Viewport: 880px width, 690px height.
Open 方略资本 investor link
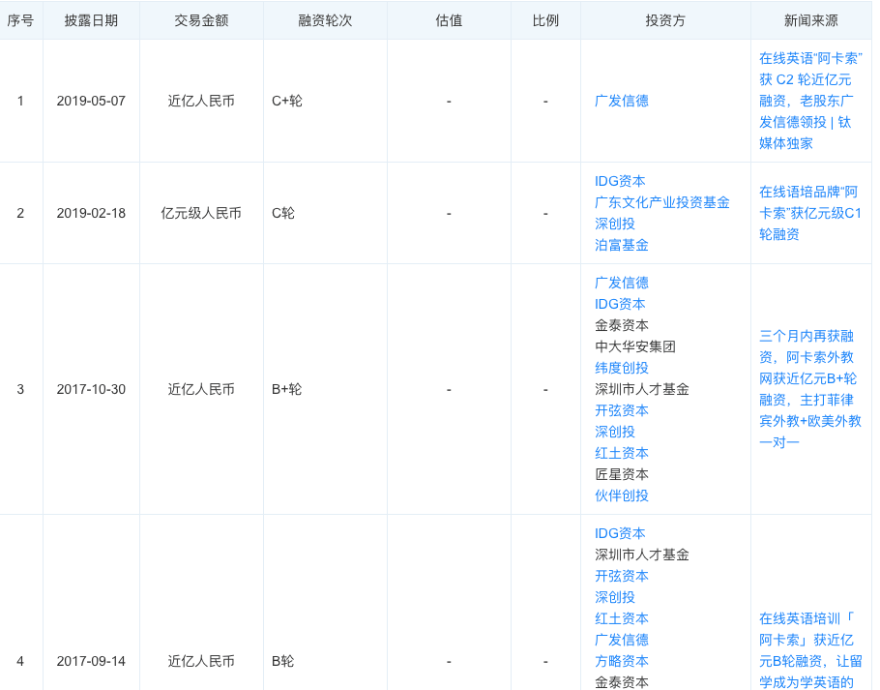621,662
